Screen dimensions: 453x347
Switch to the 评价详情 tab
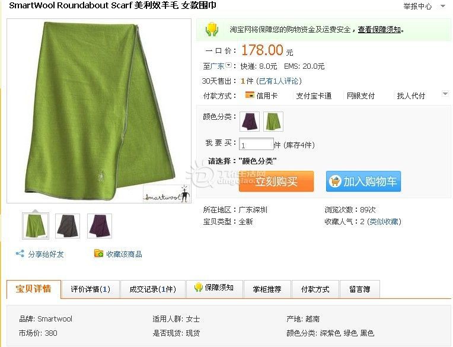click(91, 289)
